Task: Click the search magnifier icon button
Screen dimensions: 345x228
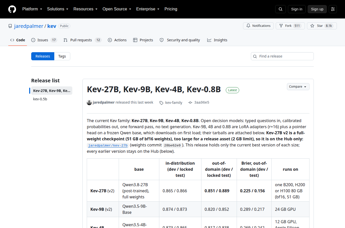Action: pos(281,9)
